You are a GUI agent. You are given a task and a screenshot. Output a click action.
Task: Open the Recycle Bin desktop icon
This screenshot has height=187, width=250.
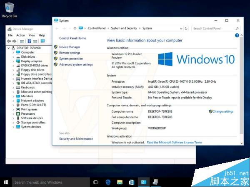coord(9,8)
